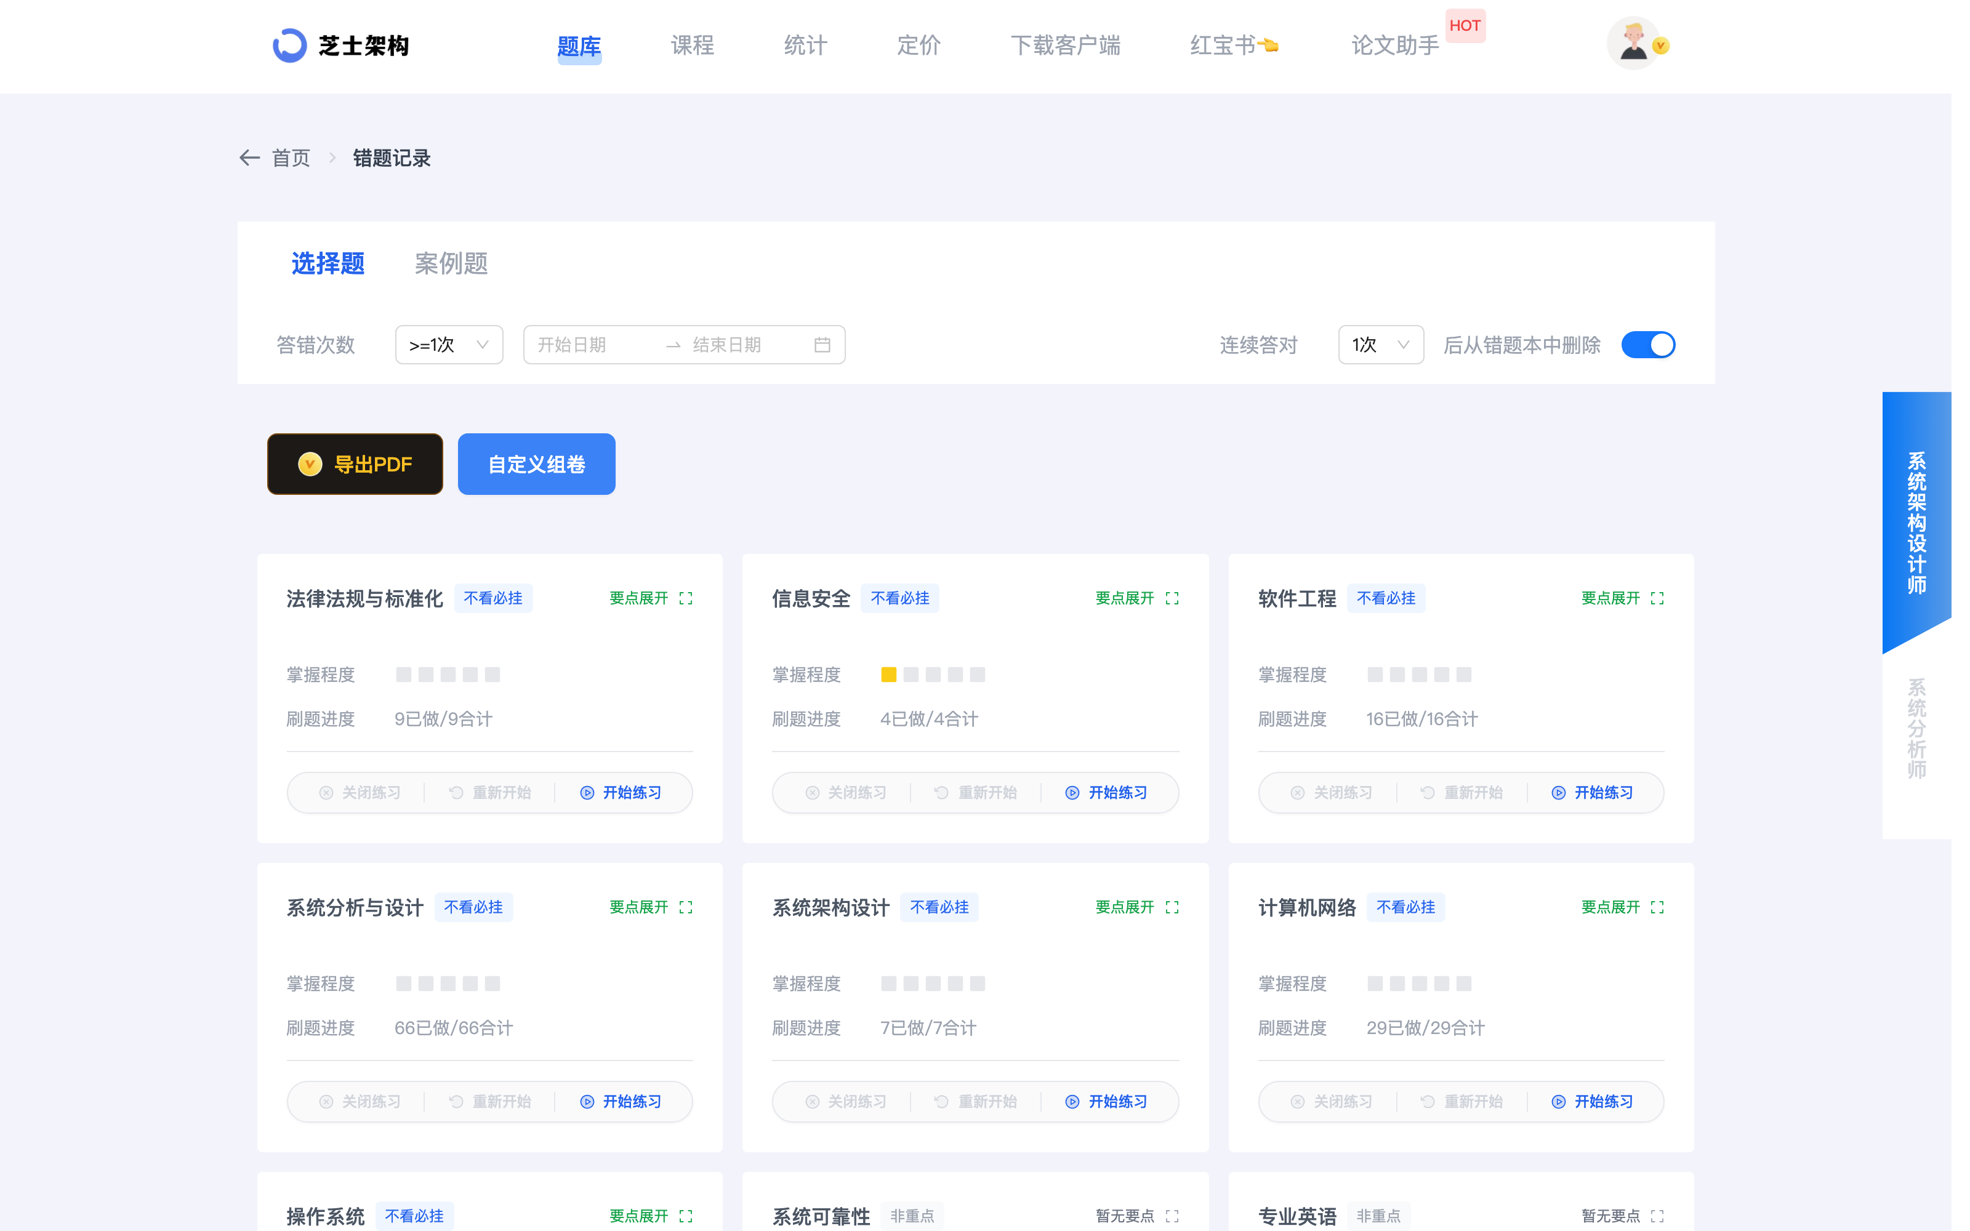The width and height of the screenshot is (1970, 1231).
Task: Click expand icon on 软件工程 card
Action: (1657, 598)
